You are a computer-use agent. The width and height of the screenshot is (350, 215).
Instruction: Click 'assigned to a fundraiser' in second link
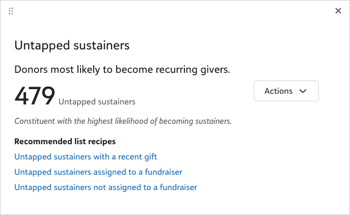click(145, 172)
